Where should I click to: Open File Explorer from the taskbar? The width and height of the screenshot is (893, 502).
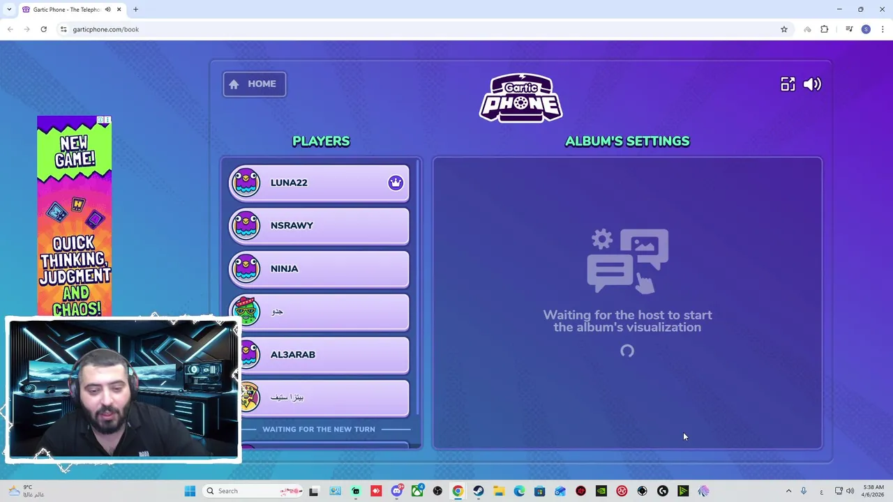pos(499,491)
